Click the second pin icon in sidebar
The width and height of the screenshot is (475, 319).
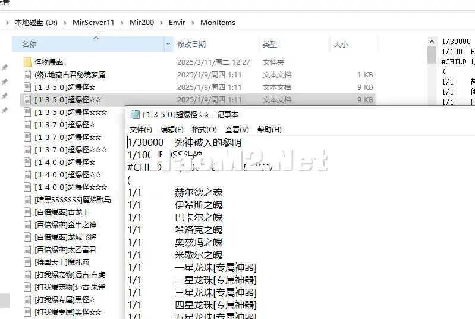(x=5, y=82)
